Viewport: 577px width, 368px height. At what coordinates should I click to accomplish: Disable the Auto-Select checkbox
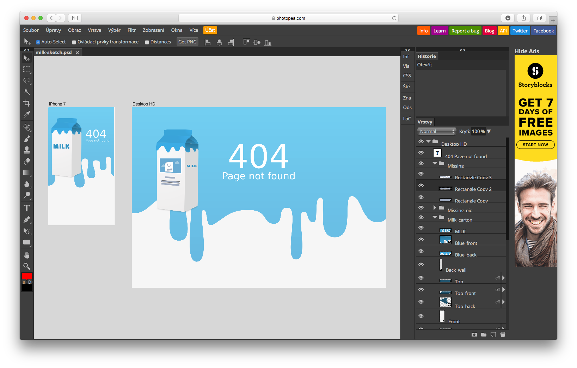[38, 42]
